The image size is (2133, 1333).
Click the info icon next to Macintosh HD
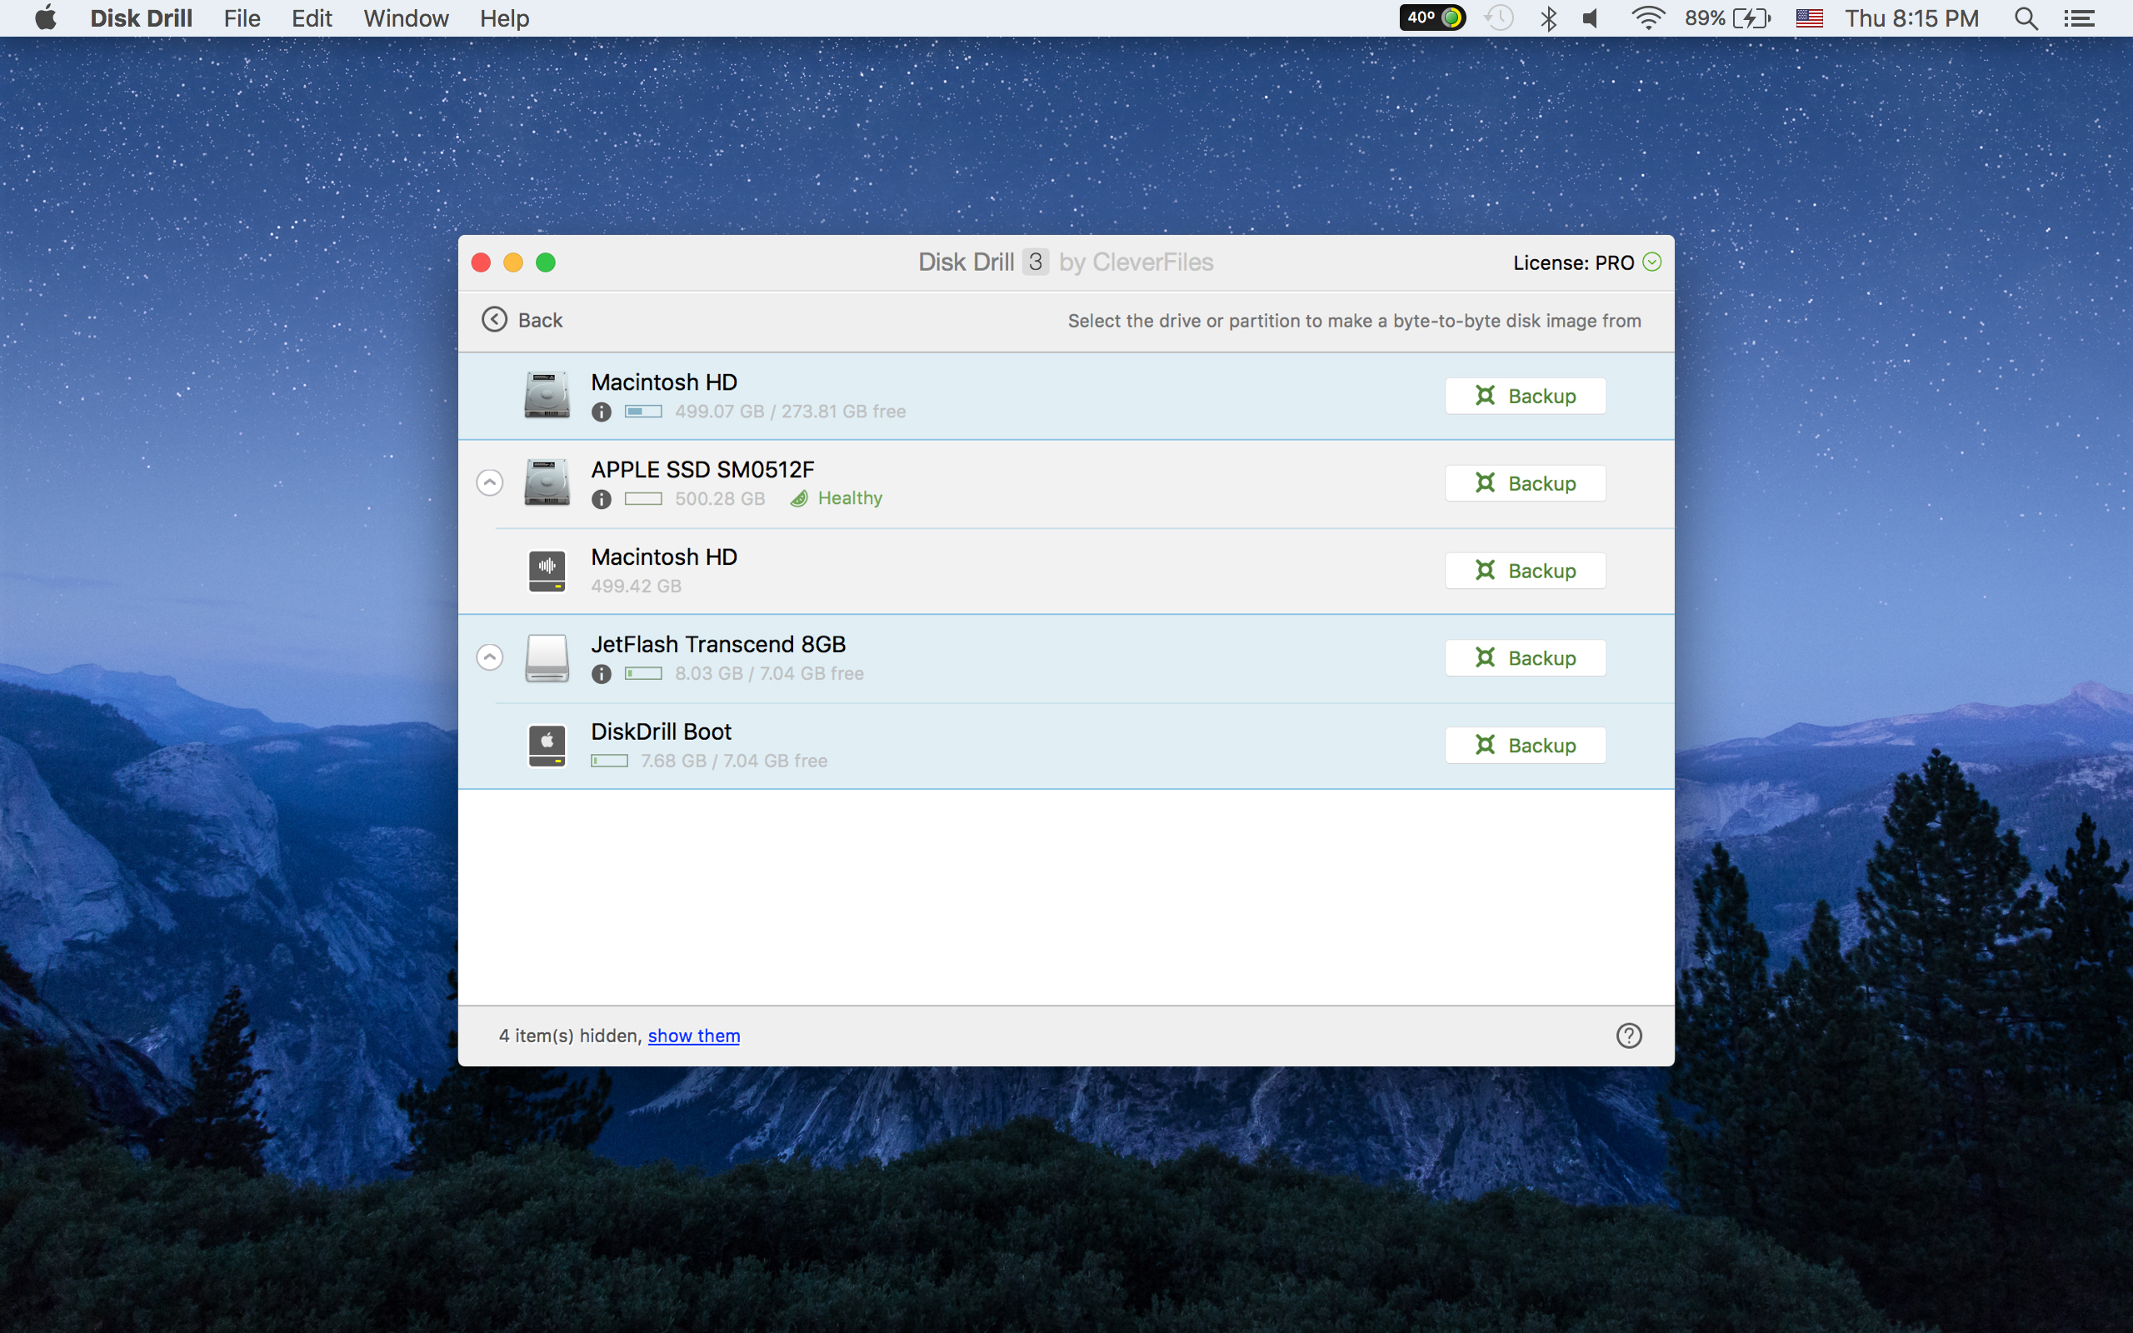click(x=602, y=412)
